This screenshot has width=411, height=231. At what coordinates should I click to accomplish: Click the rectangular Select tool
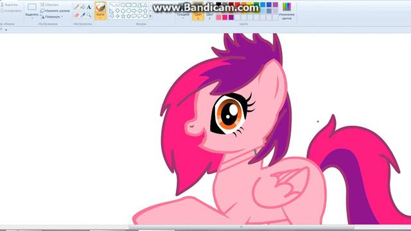[x=32, y=7]
